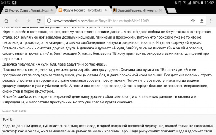The image size is (216, 135).
Task: Tap the favicon of the Форум Торонто tab
Action: (60, 10)
